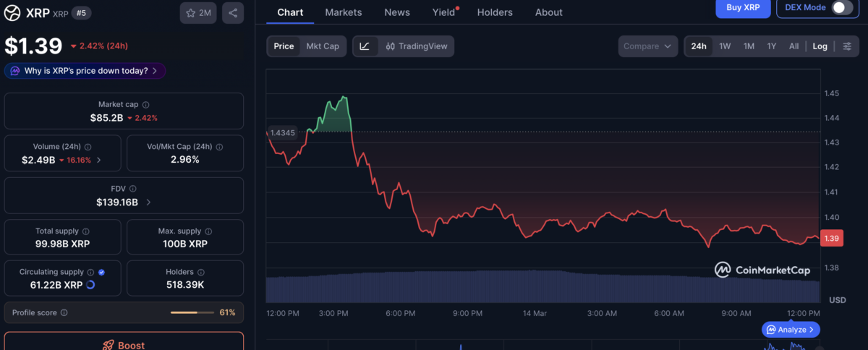Click circulating supply progress ring icon
868x350 pixels.
click(90, 285)
